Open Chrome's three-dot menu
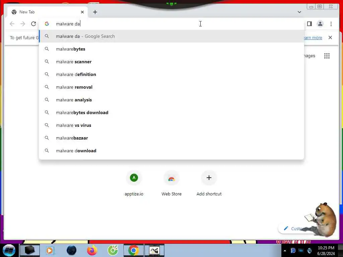 coord(331,24)
